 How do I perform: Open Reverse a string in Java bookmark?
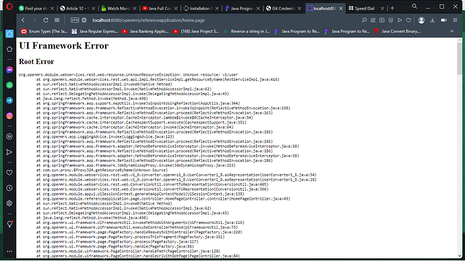click(x=246, y=31)
